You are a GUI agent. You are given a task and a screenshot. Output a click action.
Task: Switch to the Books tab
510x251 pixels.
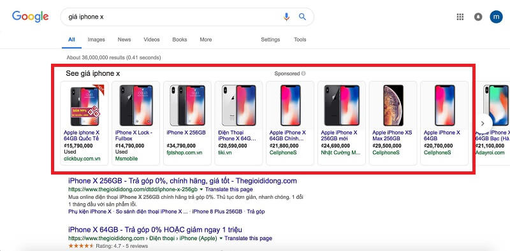point(180,39)
